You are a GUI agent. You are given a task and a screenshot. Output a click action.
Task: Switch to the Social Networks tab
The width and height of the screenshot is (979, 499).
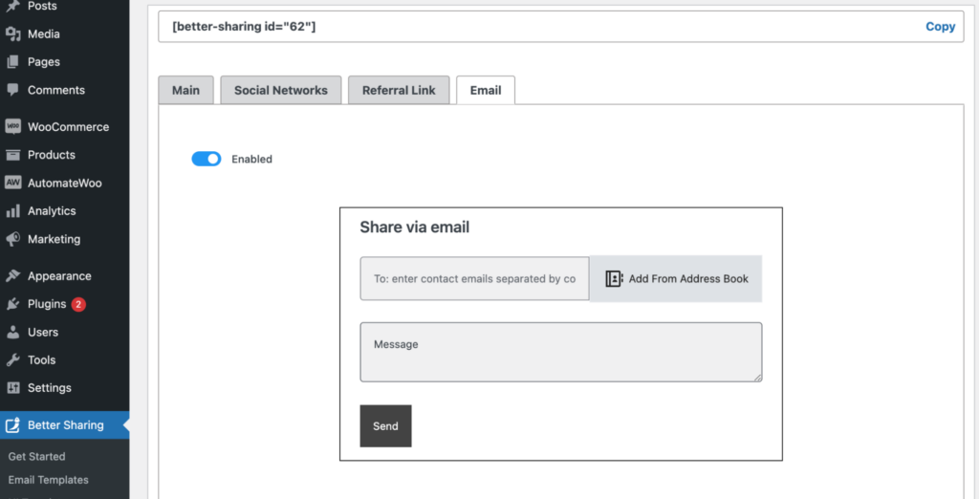[281, 90]
